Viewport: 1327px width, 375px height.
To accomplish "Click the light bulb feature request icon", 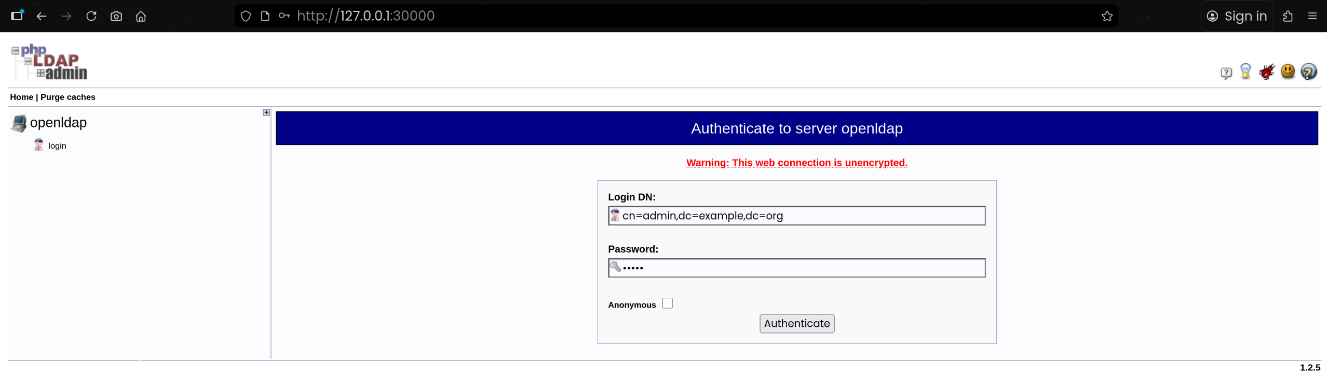I will coord(1245,71).
